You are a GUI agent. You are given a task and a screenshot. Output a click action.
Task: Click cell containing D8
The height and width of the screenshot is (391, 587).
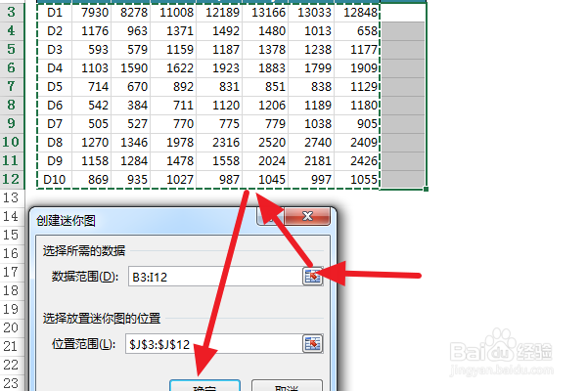pos(55,142)
